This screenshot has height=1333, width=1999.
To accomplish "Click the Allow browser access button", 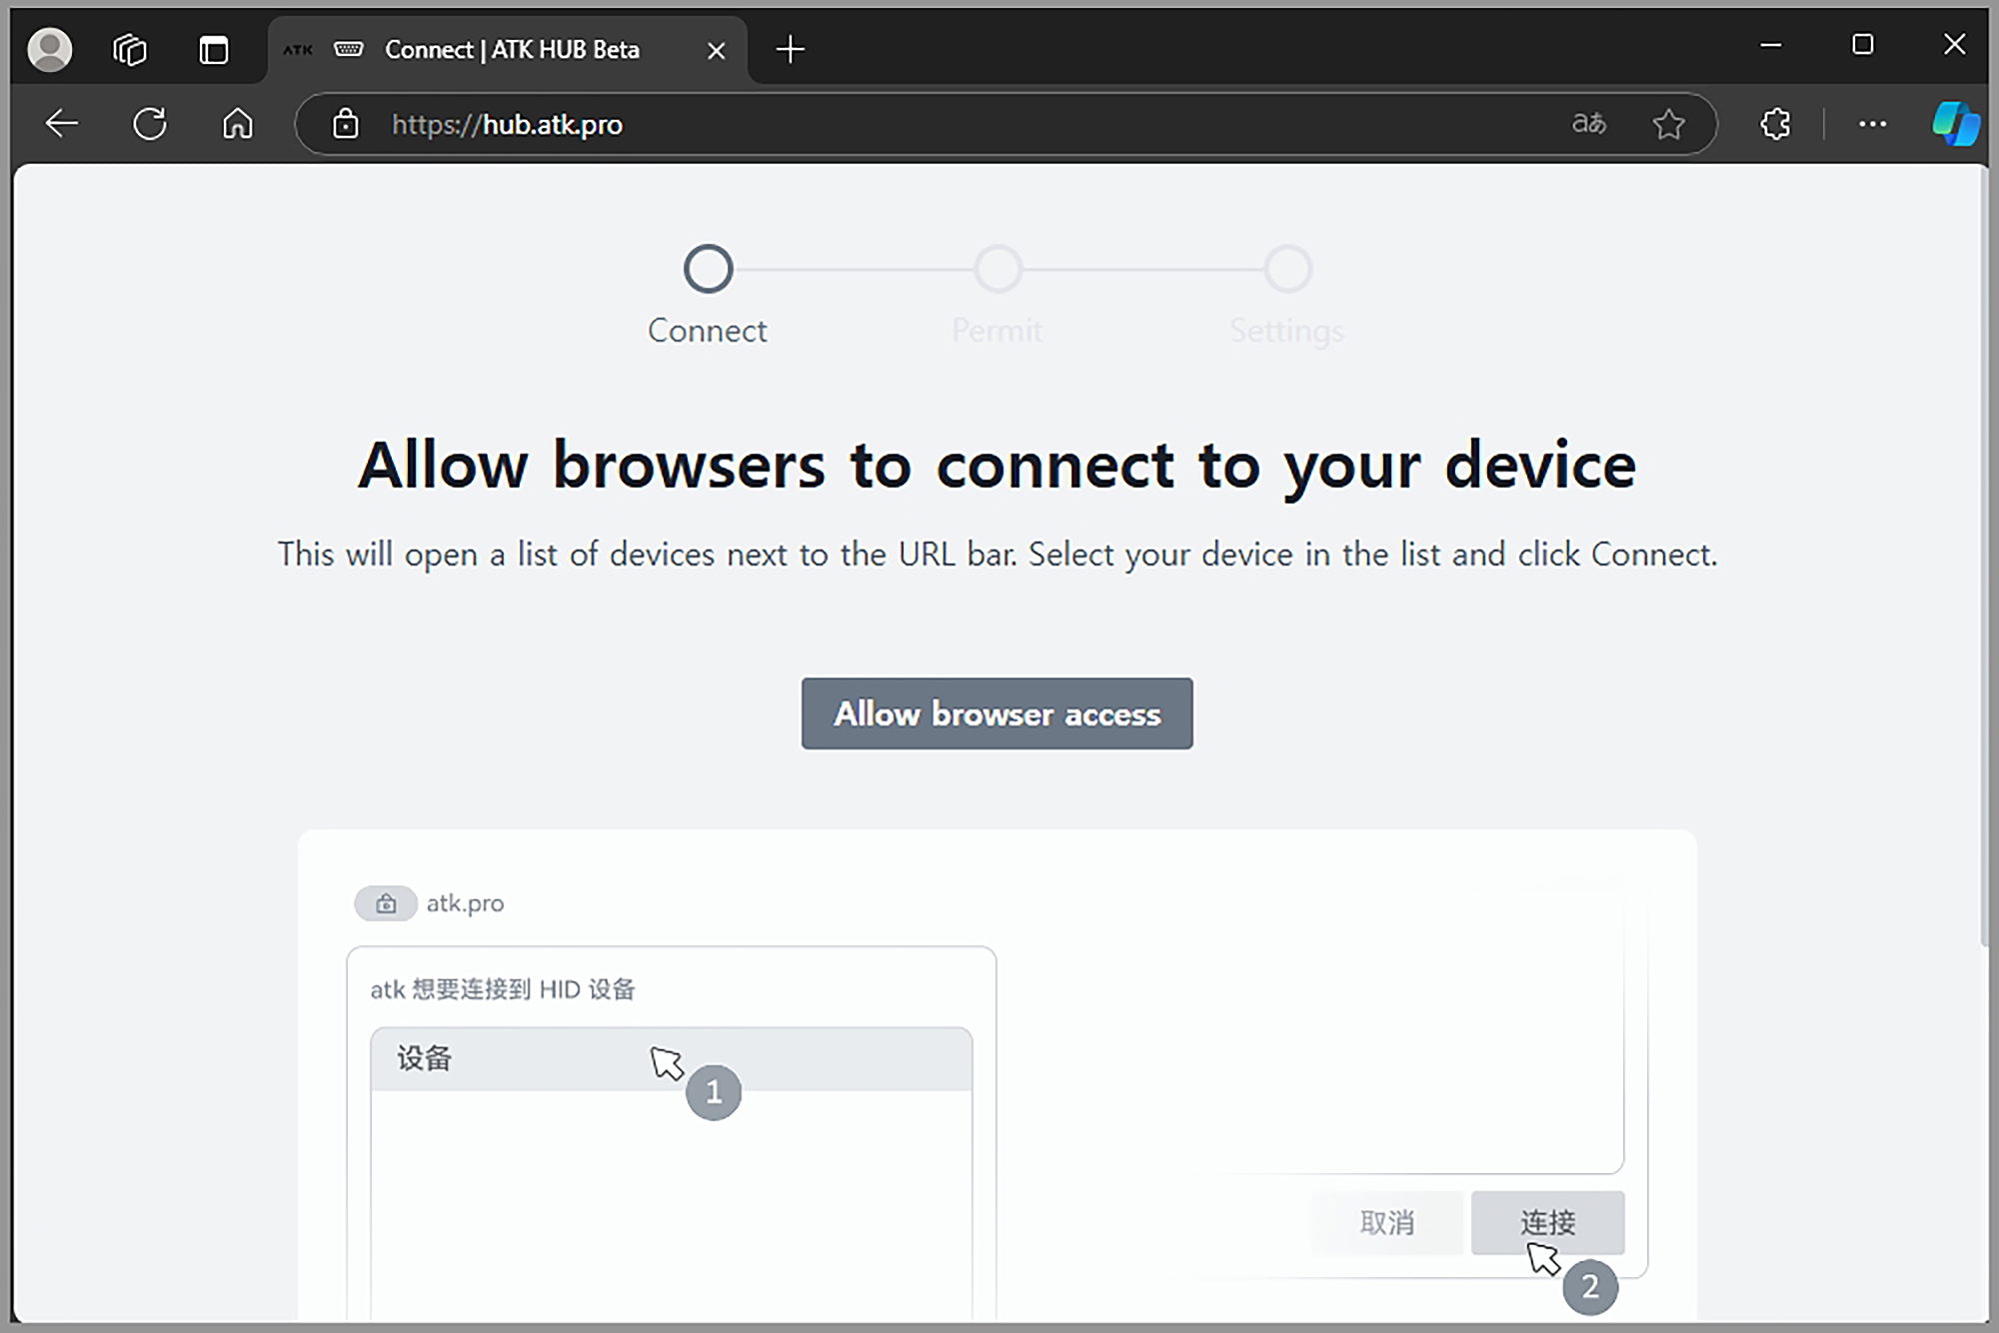I will coord(997,713).
